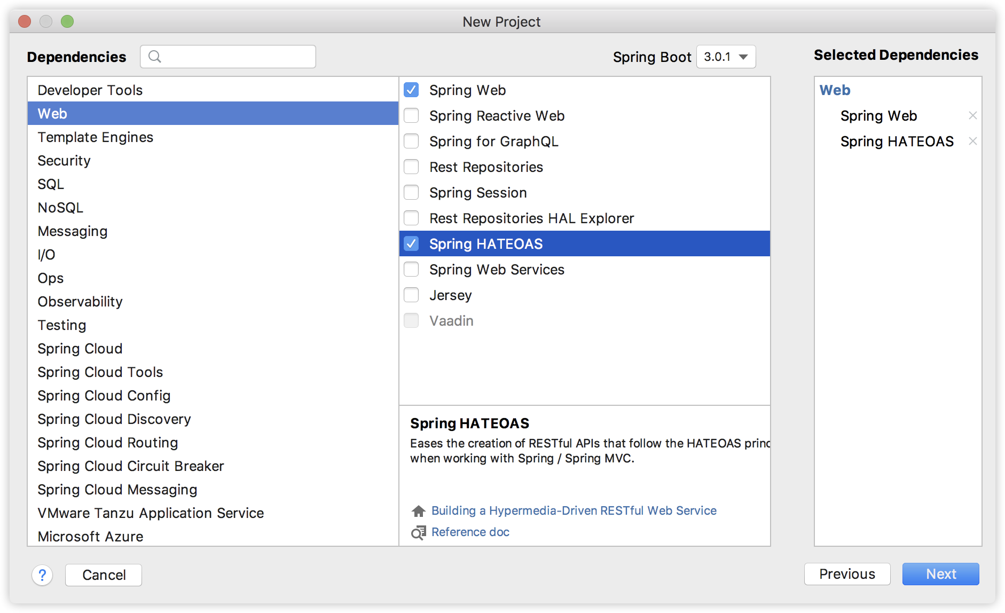This screenshot has width=1005, height=613.
Task: Remove Spring Web from selected dependencies
Action: (x=972, y=116)
